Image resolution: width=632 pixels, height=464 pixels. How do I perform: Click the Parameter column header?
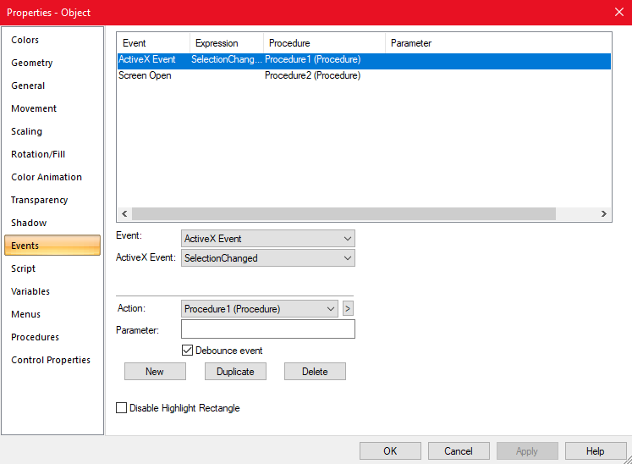click(x=498, y=43)
